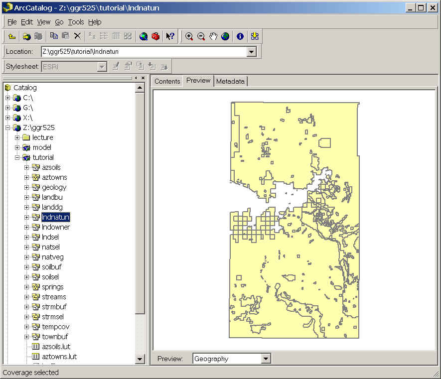
Task: Select the geology coverage in tree
Action: 54,187
